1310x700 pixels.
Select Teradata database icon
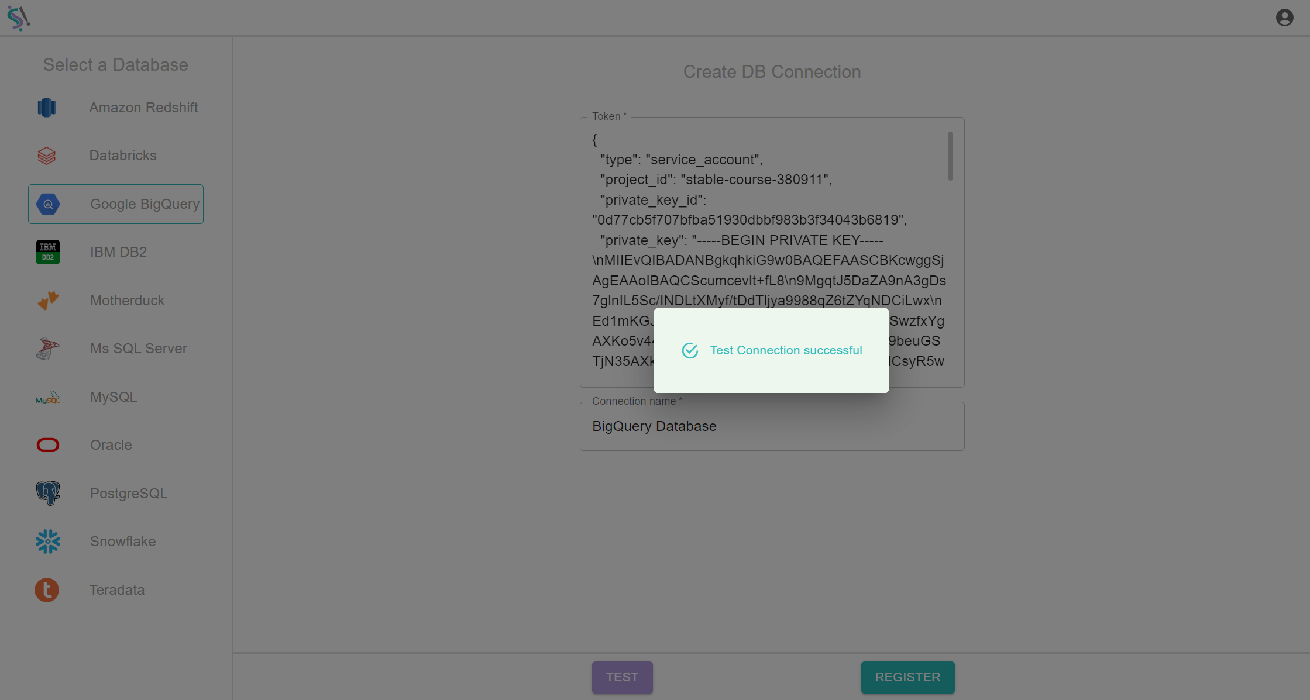(47, 589)
